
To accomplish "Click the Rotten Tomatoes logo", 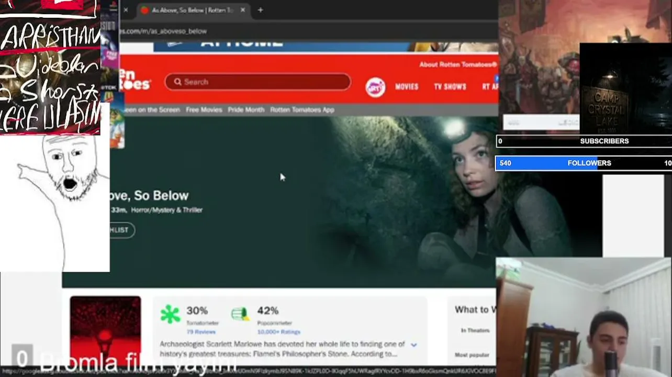I will click(x=135, y=81).
